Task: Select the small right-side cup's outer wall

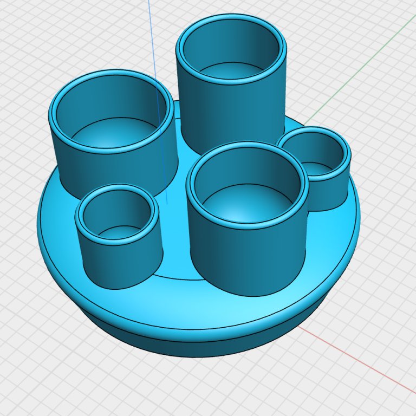Action: [x=328, y=194]
